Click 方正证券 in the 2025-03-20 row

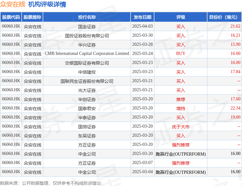(x=87, y=145)
